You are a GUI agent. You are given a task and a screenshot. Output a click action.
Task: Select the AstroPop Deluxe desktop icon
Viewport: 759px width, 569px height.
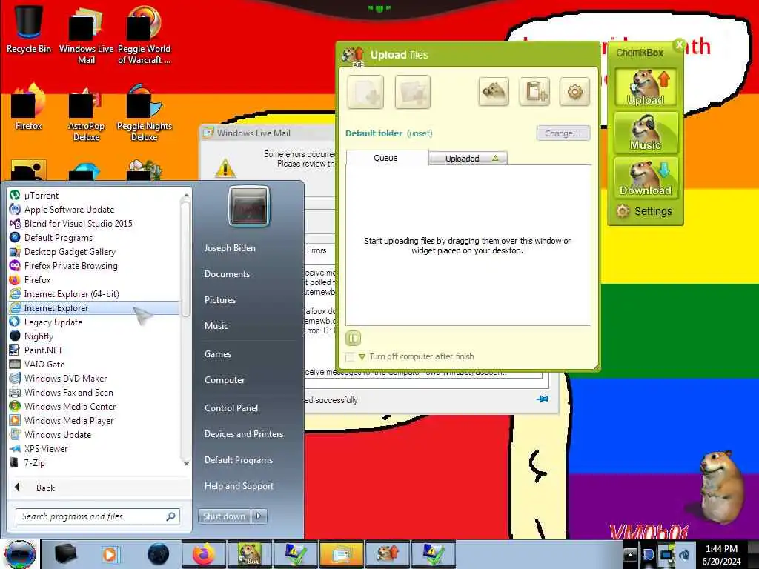(86, 113)
